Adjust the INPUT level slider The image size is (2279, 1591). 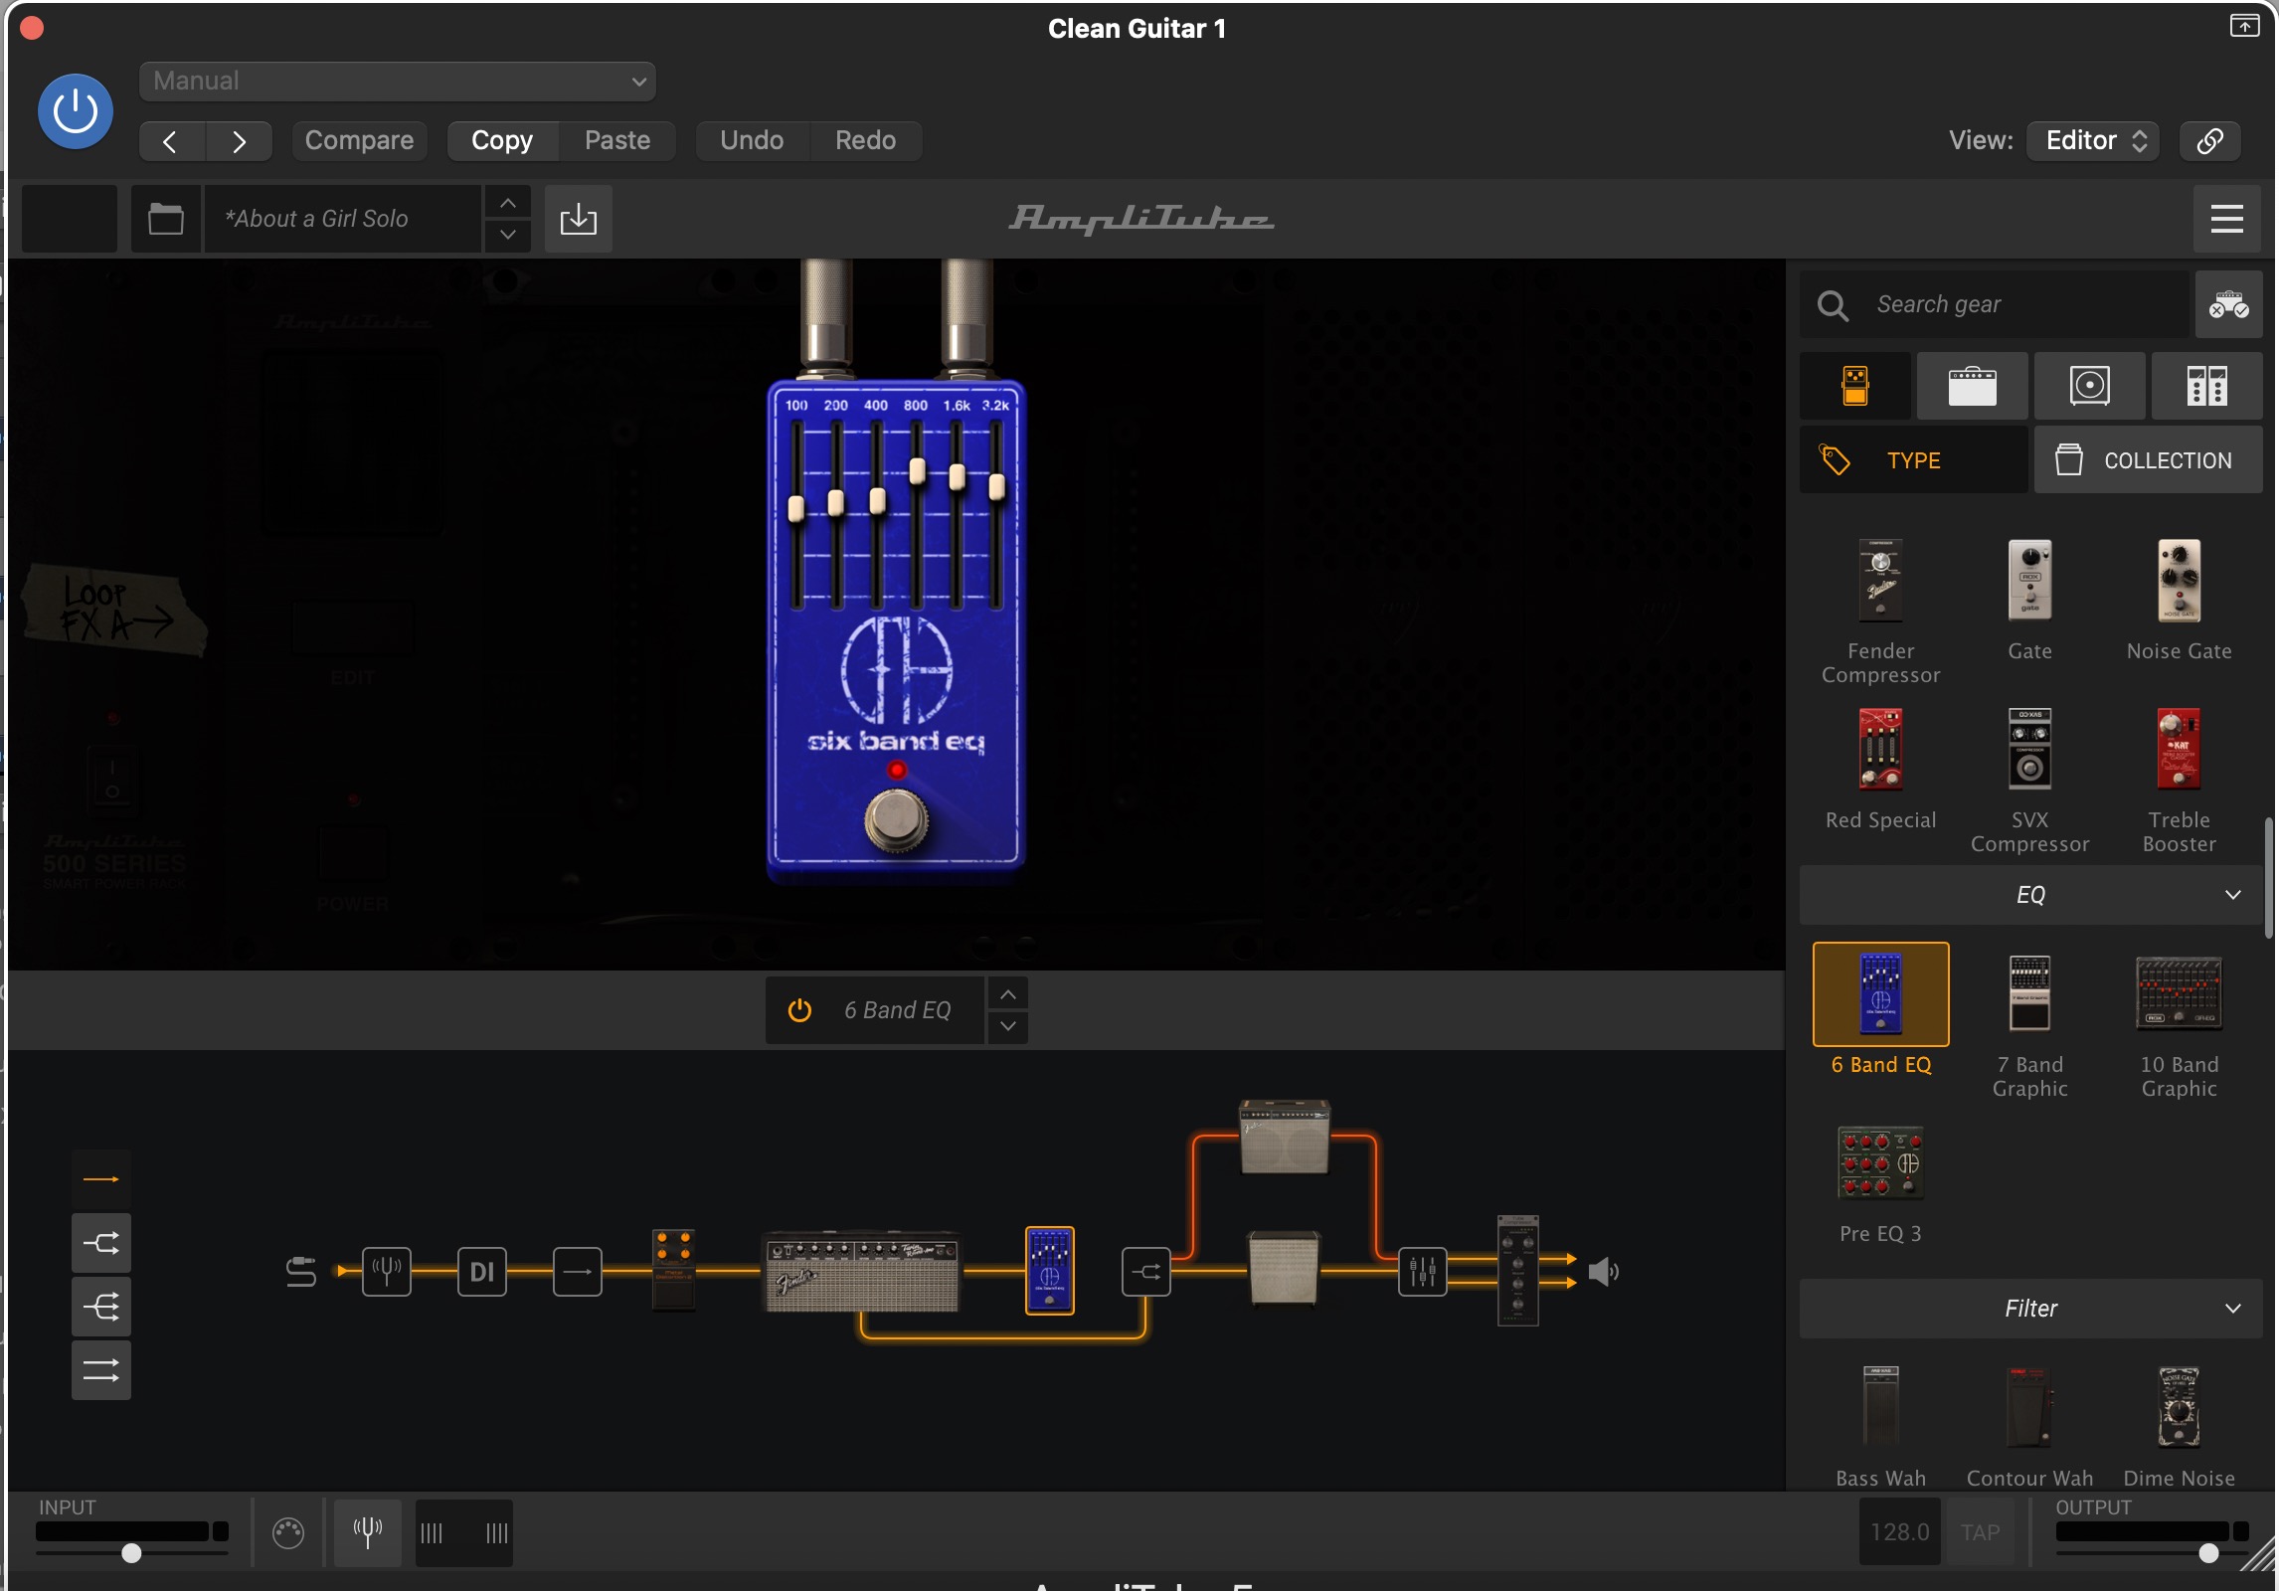131,1552
